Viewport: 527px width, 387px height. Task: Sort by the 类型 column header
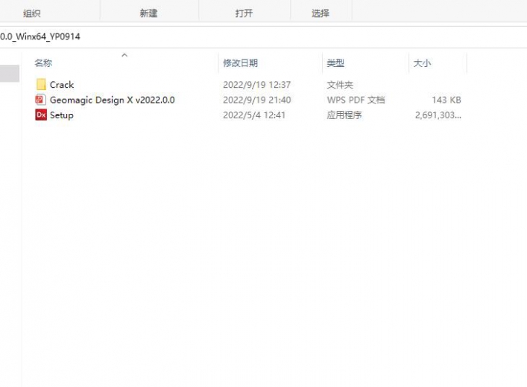[x=335, y=63]
